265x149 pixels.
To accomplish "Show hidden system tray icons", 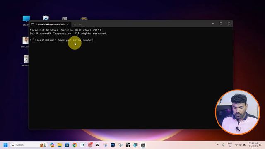I will [218, 145].
